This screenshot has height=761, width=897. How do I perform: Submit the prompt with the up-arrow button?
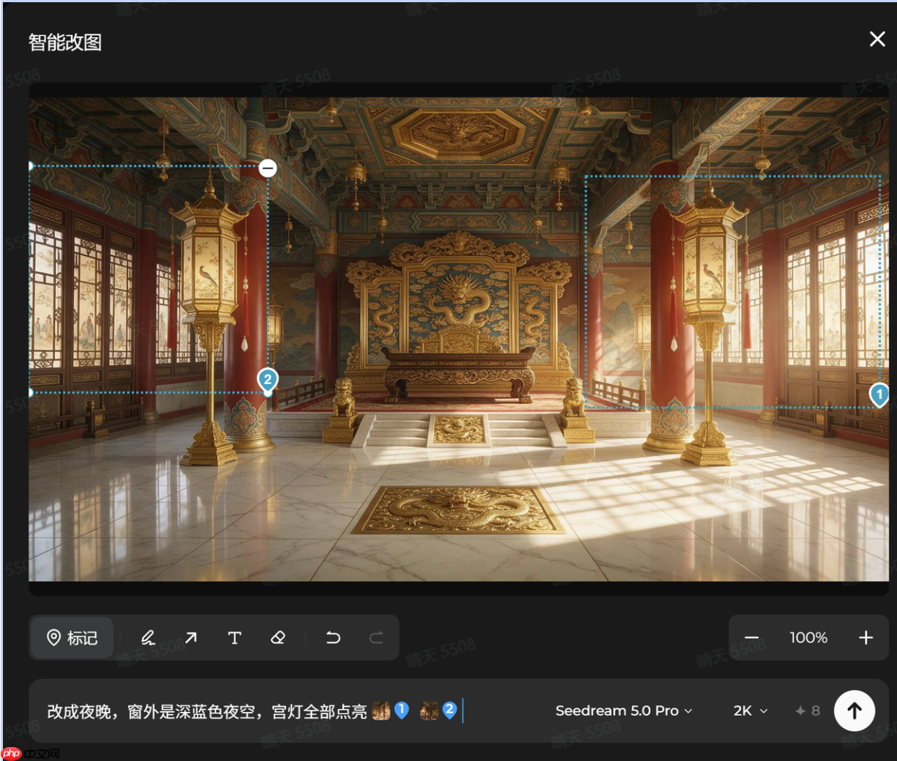854,710
